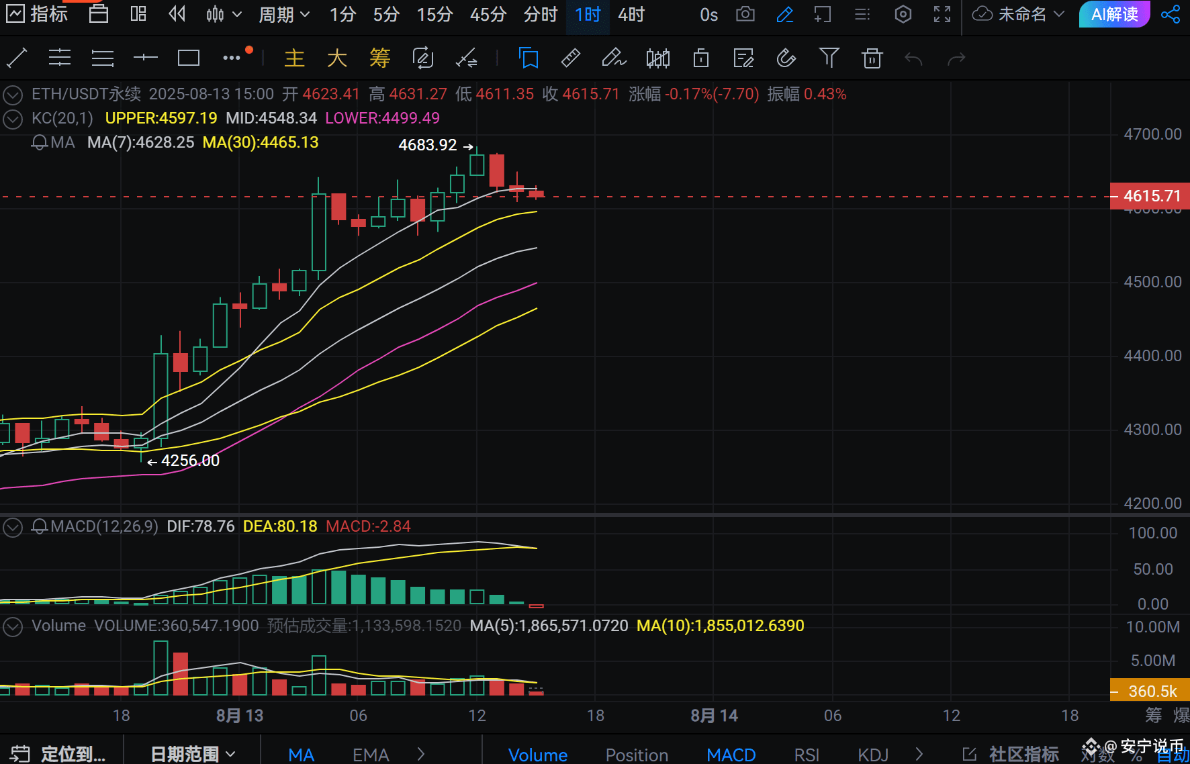Image resolution: width=1190 pixels, height=764 pixels.
Task: Toggle the MA indicator alert bell
Action: [x=40, y=142]
